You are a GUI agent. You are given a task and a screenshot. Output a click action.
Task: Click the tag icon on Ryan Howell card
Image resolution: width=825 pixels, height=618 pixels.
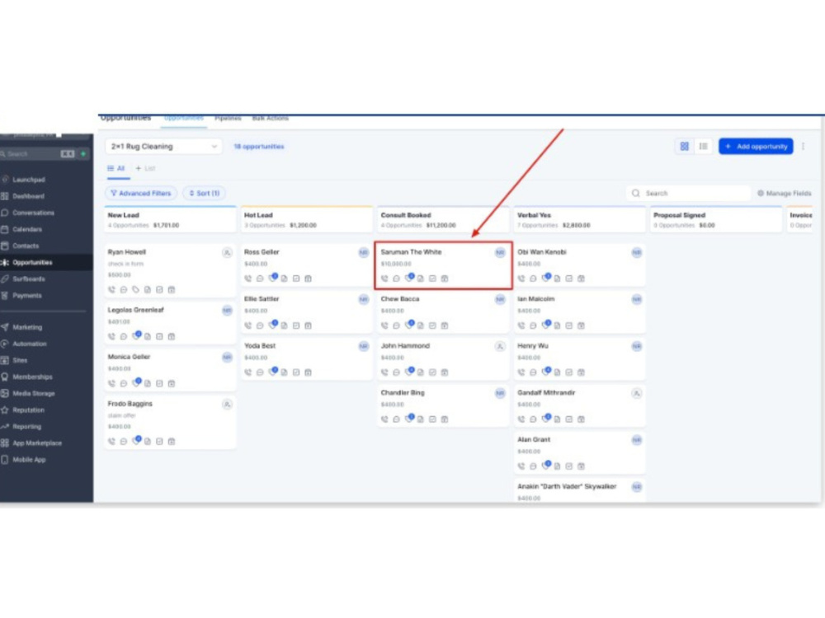click(136, 289)
